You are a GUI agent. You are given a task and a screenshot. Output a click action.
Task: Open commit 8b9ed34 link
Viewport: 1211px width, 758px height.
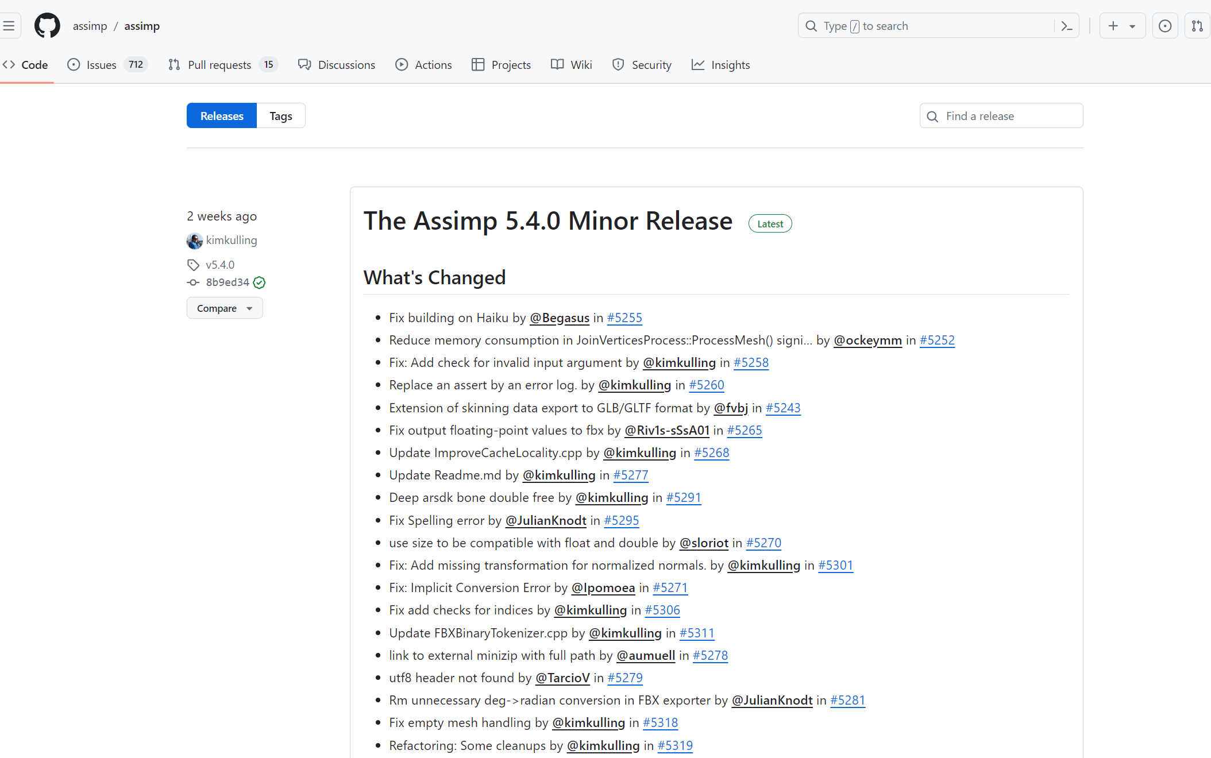tap(227, 282)
